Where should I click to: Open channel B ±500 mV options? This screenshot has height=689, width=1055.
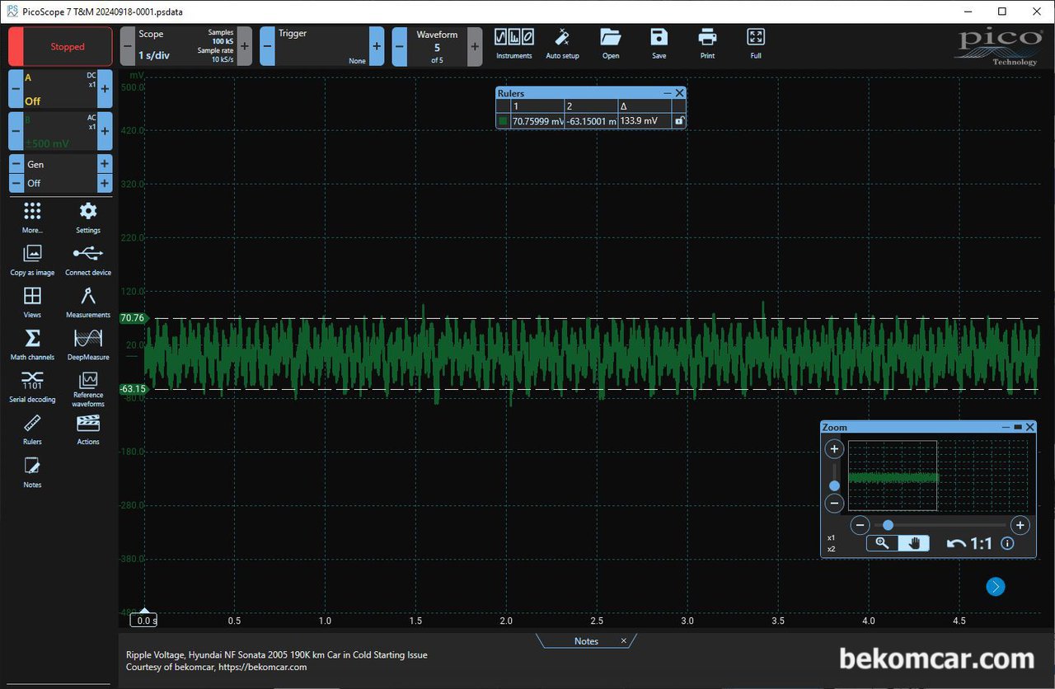pyautogui.click(x=60, y=131)
